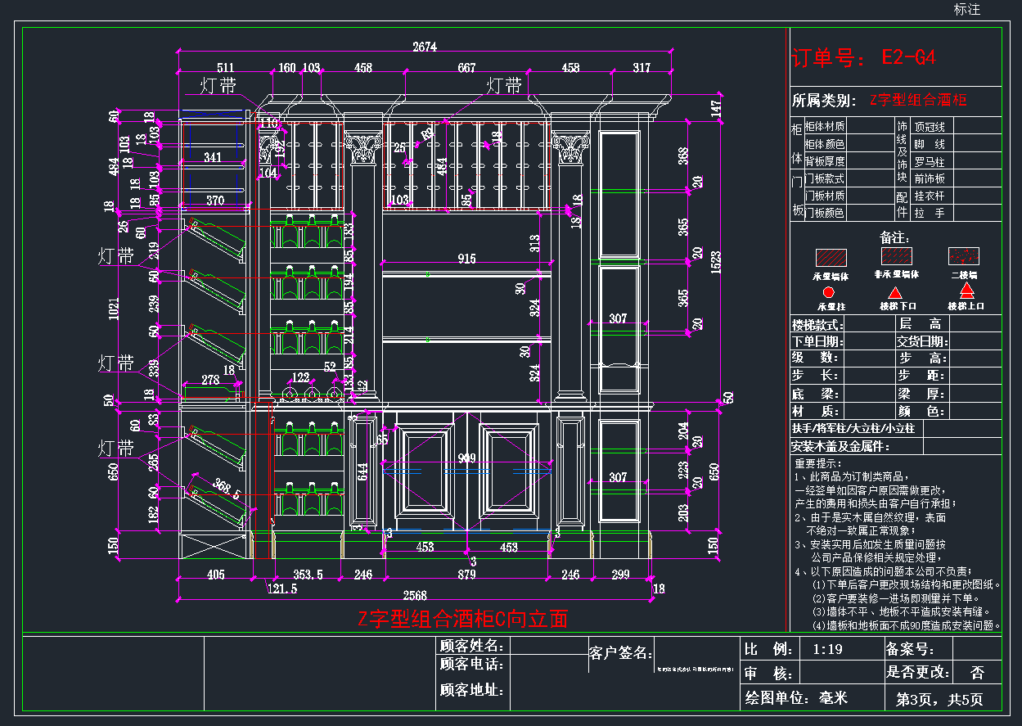The height and width of the screenshot is (726, 1022).
Task: Open the 标注 menu at top right
Action: click(x=966, y=9)
